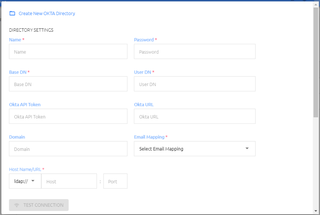Open the Select Email Mapping dropdown
Image resolution: width=320 pixels, height=215 pixels.
(194, 149)
